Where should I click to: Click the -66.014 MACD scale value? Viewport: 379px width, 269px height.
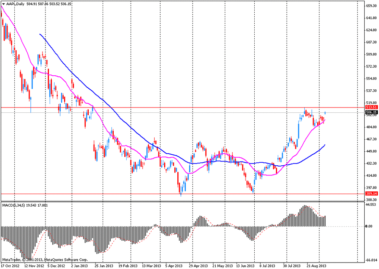pyautogui.click(x=371, y=260)
